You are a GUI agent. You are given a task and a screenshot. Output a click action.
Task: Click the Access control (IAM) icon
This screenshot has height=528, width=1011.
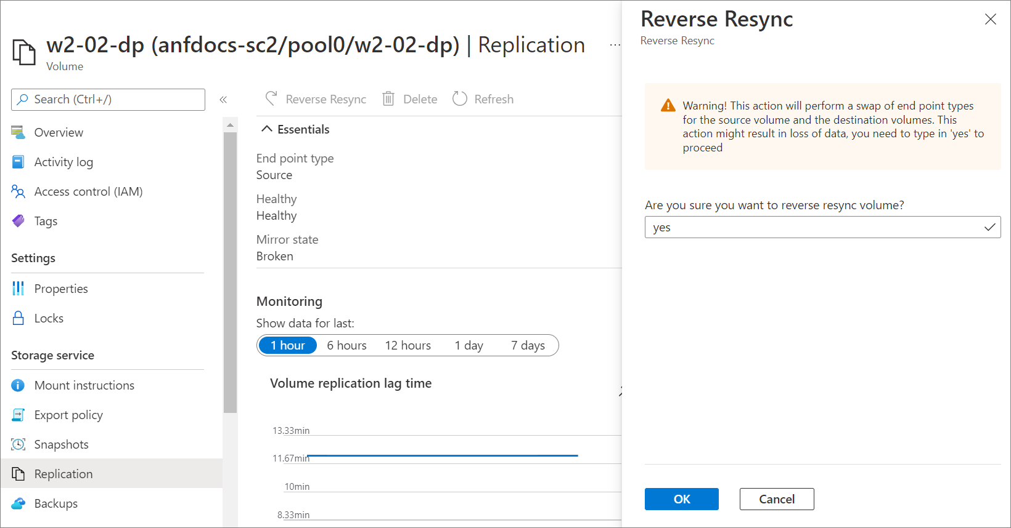pos(18,191)
